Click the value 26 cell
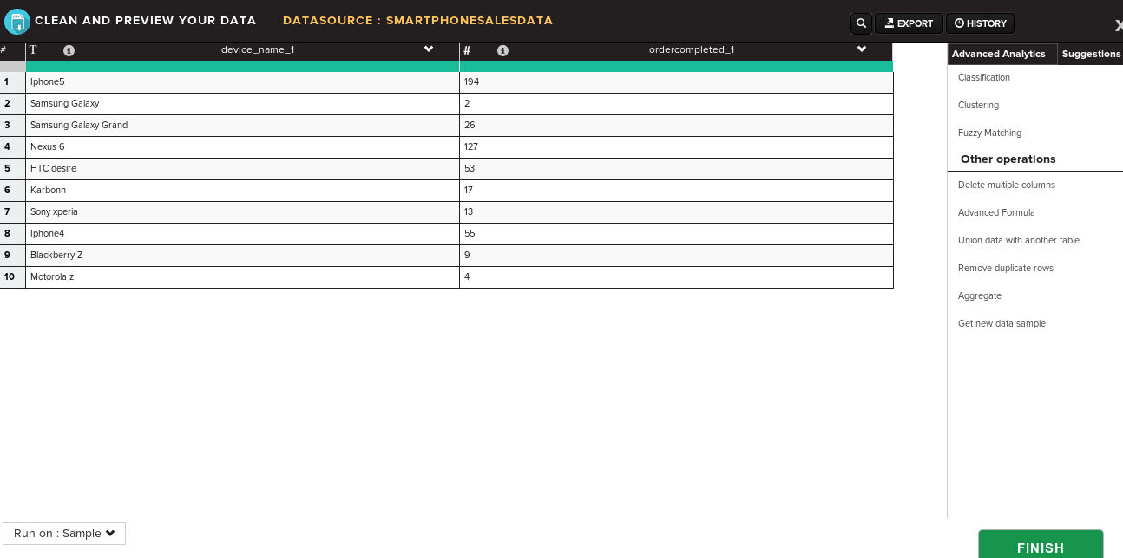The width and height of the screenshot is (1123, 558). pyautogui.click(x=676, y=126)
